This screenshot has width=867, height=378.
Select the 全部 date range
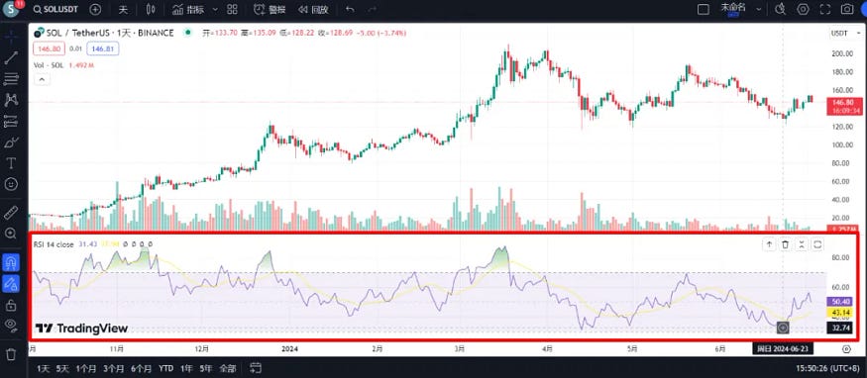(227, 368)
